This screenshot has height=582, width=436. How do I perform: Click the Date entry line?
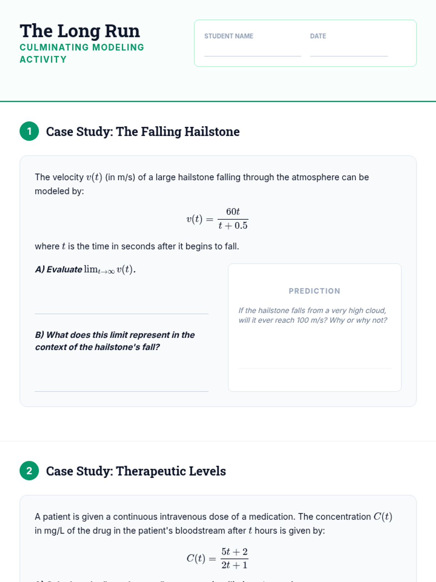(349, 50)
